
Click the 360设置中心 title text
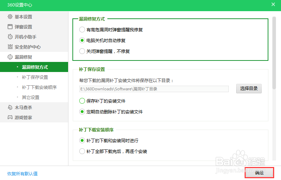point(19,5)
